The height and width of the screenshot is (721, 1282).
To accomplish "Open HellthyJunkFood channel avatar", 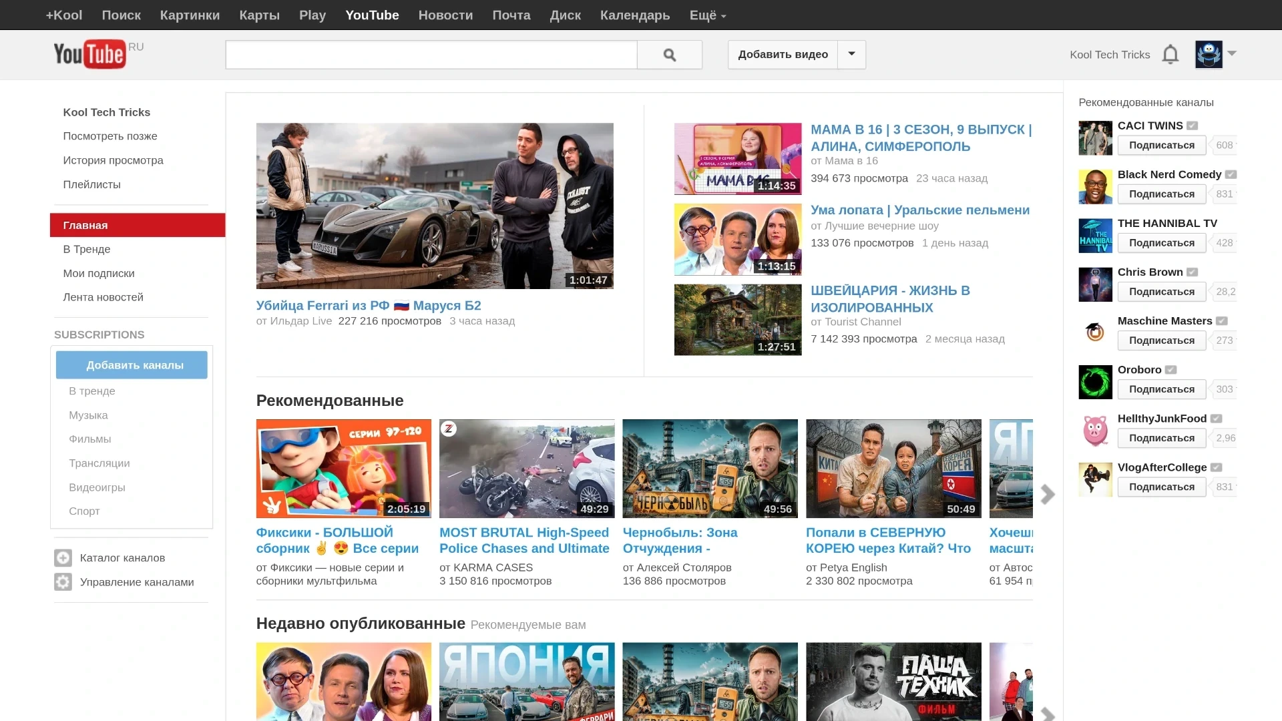I will [x=1096, y=430].
